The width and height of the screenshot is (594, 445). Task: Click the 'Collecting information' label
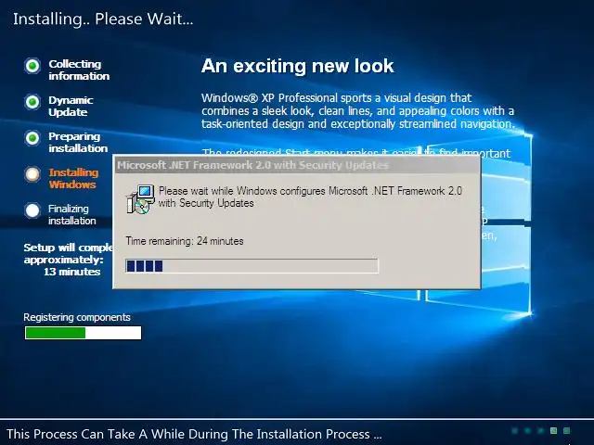(79, 70)
